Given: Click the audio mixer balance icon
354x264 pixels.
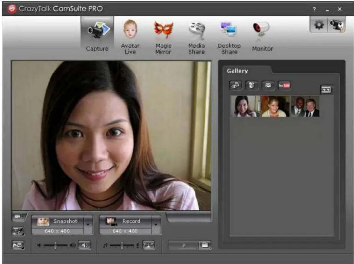Looking at the screenshot, I should coord(149,245).
